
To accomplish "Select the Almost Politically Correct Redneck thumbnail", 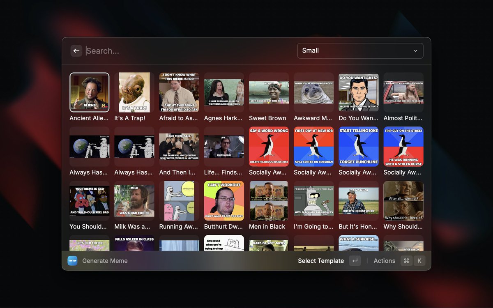I will coord(403,92).
